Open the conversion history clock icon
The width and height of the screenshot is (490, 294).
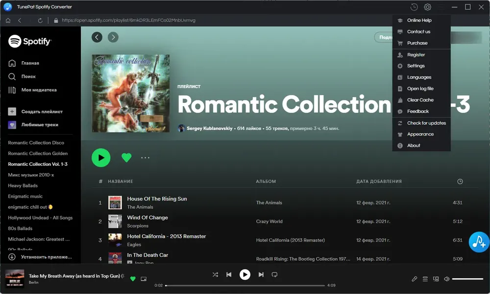click(414, 7)
